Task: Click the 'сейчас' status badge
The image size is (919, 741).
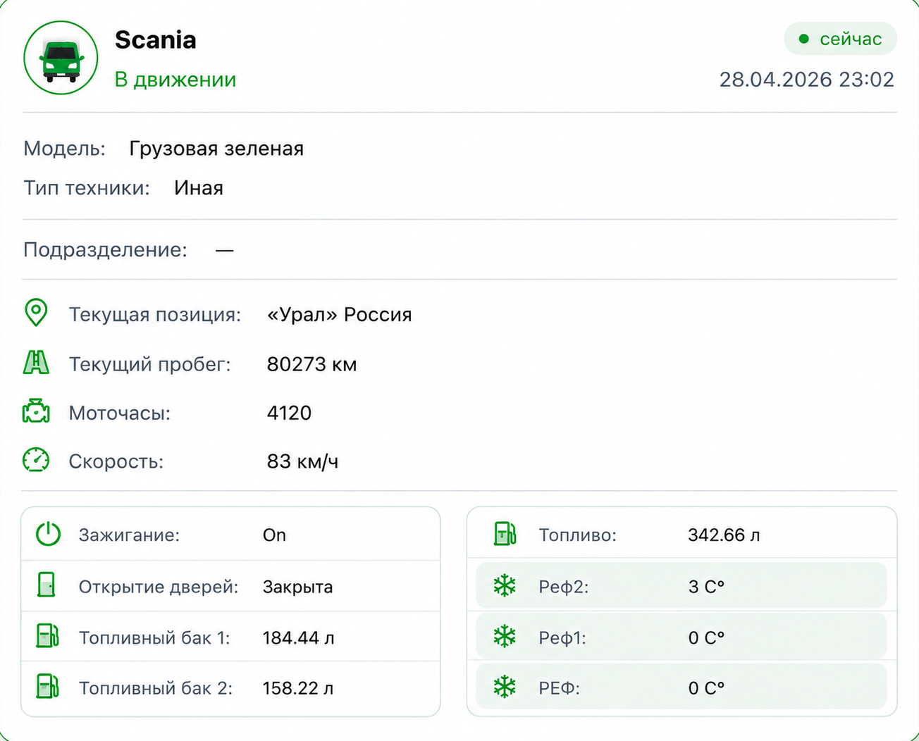Action: [840, 39]
